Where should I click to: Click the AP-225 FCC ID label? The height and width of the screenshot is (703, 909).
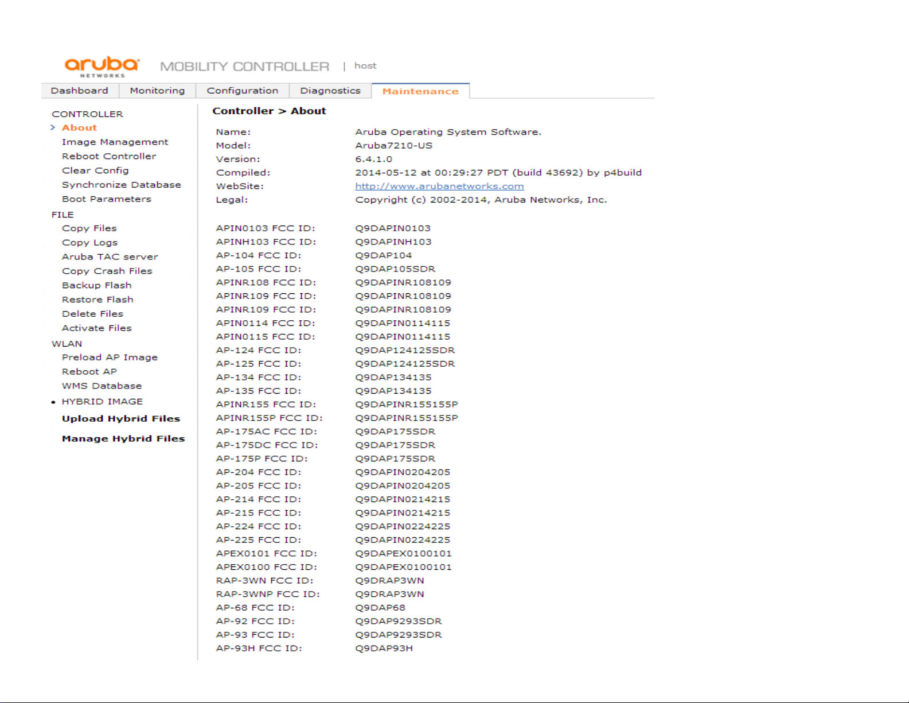[x=259, y=540]
